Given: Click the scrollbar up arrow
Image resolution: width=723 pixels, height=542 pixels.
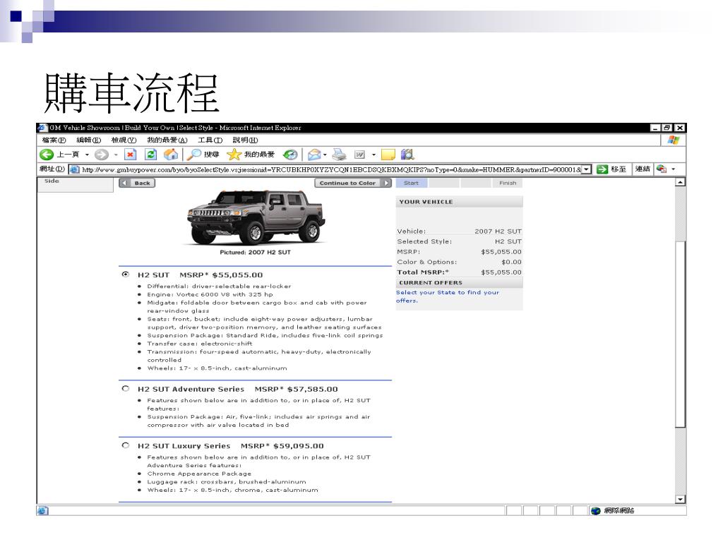Looking at the screenshot, I should 680,183.
